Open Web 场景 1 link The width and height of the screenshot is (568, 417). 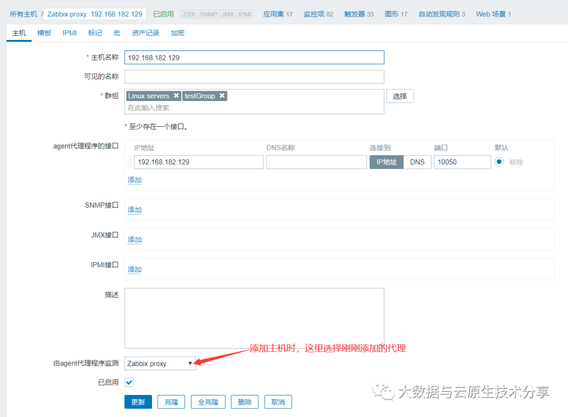pos(493,14)
